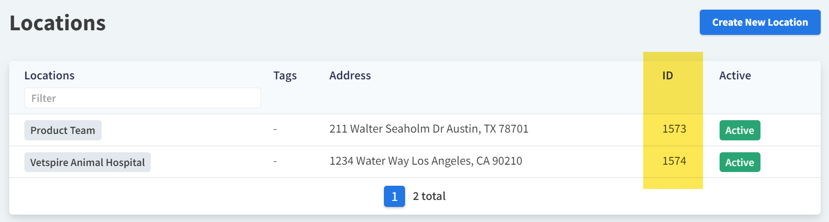Click the 211 Walter Seaholm Dr address
This screenshot has width=829, height=222.
point(429,129)
